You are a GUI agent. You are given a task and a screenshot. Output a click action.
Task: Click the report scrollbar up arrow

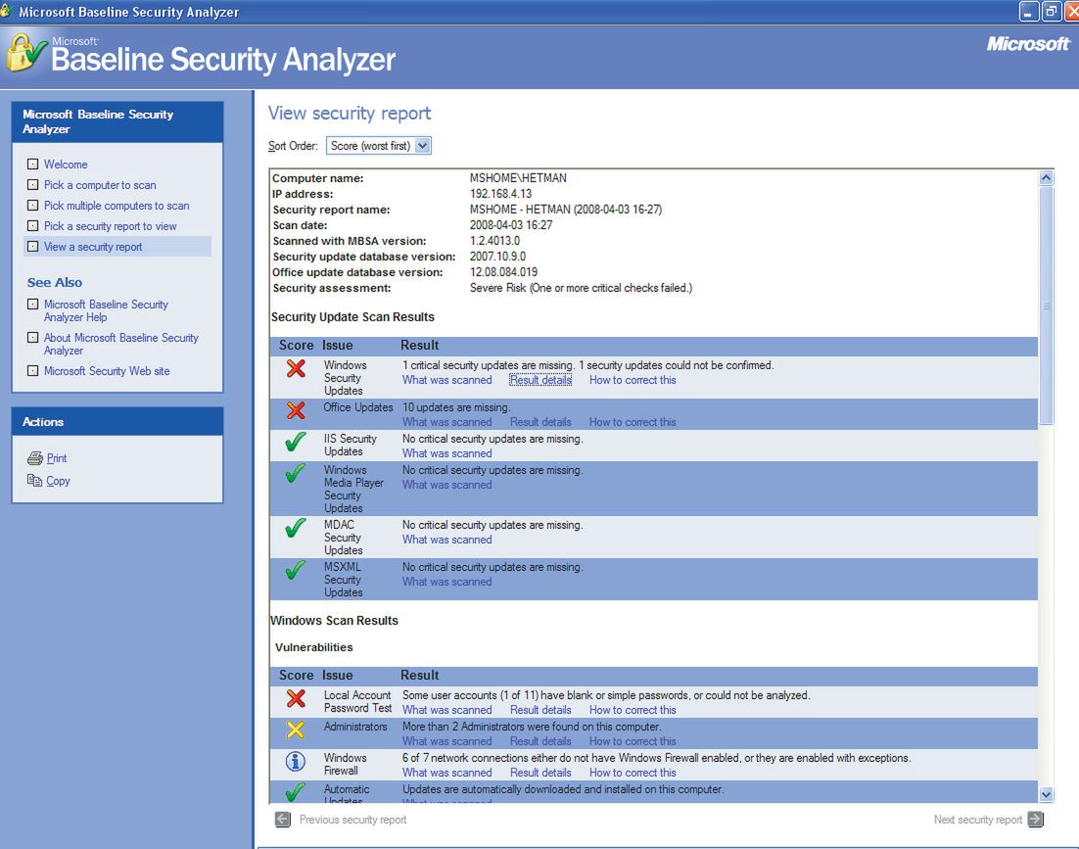point(1046,177)
